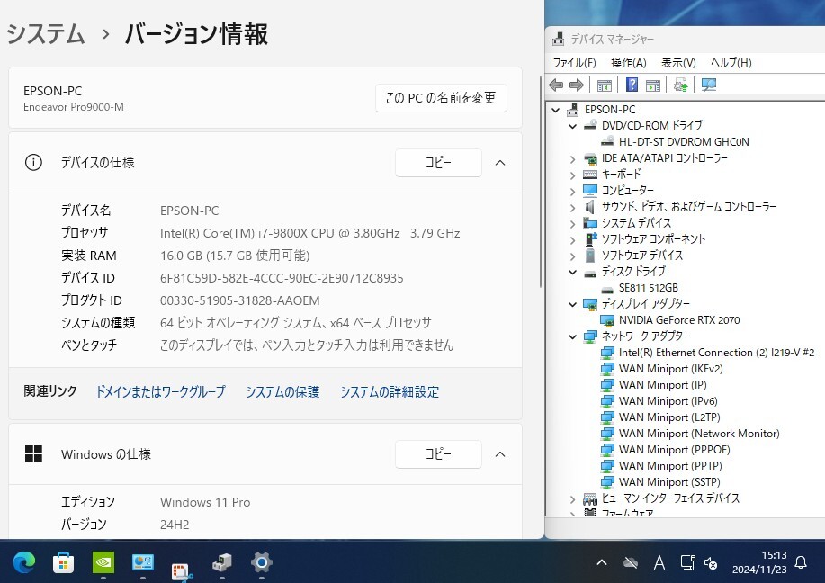825x583 pixels.
Task: Select NVIDIA GeForce RTX 2070 adapter
Action: coord(678,320)
